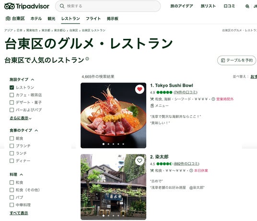Open the 観光 tab
Image resolution: width=257 pixels, height=221 pixels.
(51, 19)
